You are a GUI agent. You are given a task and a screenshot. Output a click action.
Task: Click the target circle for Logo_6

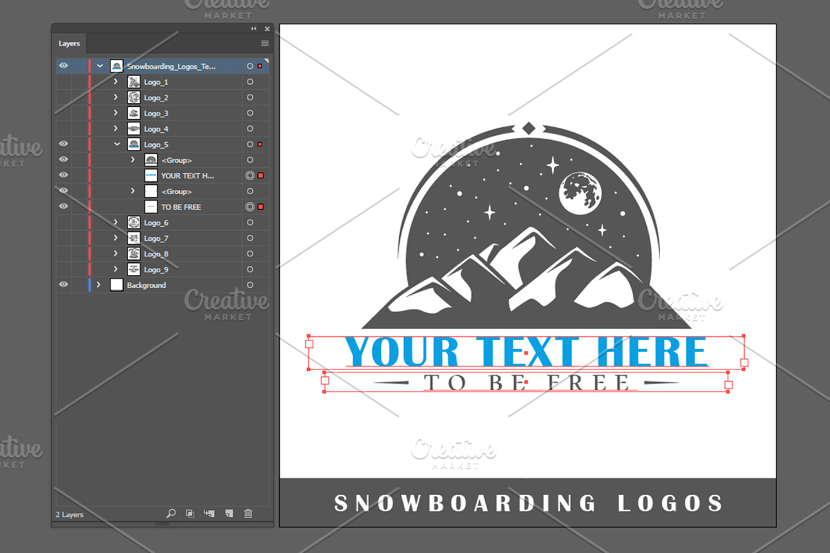[250, 223]
